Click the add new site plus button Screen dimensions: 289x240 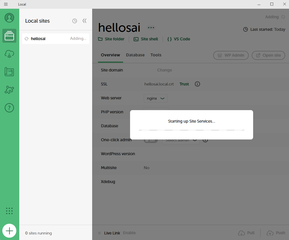pyautogui.click(x=9, y=231)
